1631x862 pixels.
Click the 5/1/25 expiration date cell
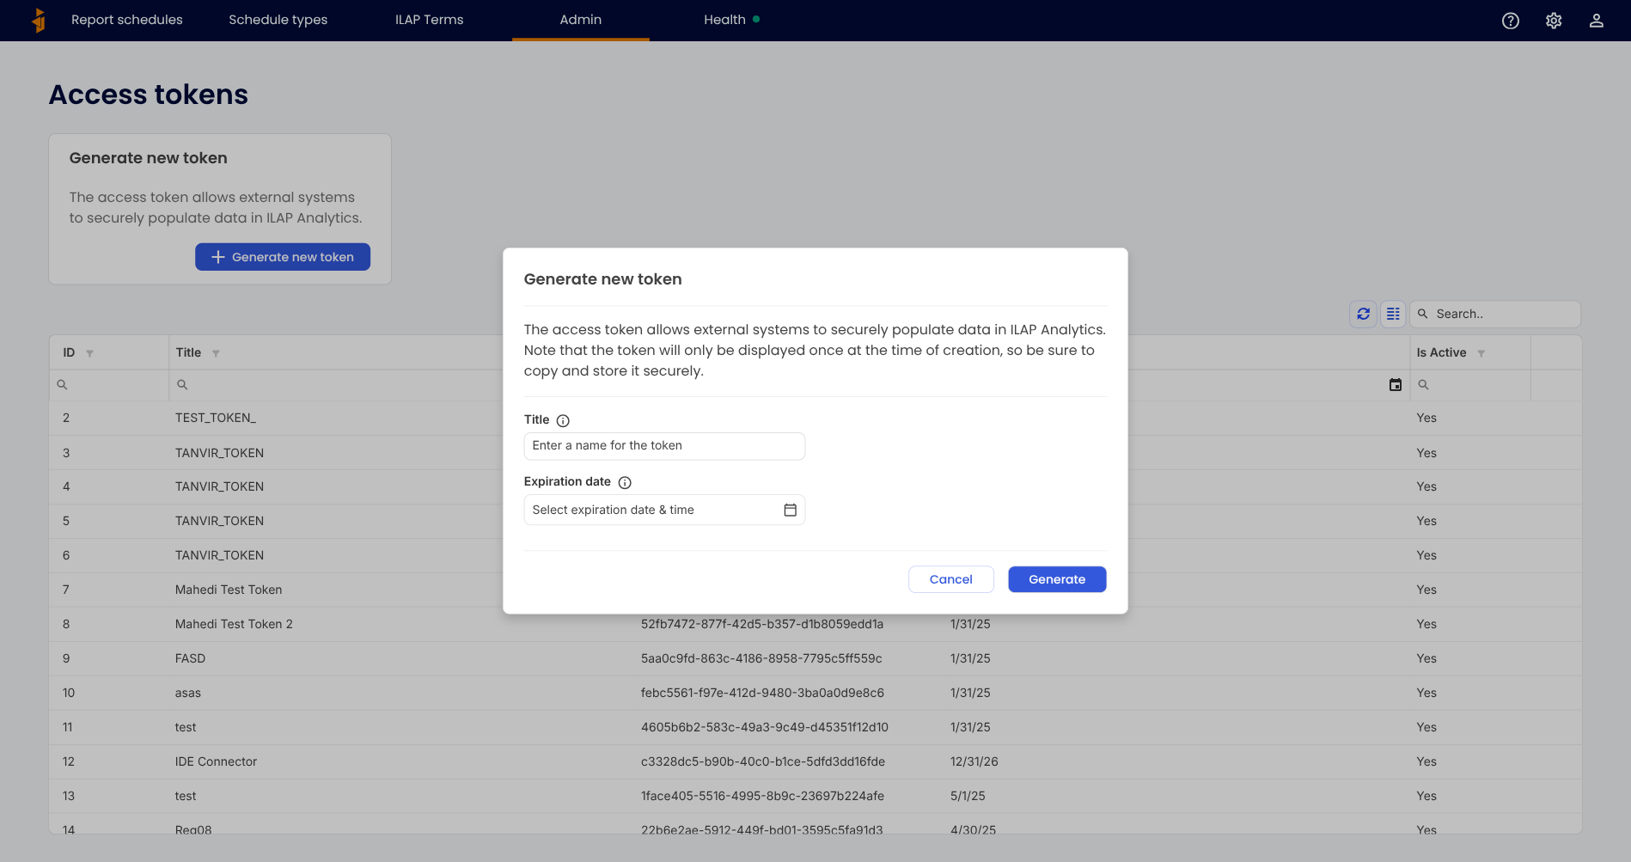coord(968,796)
